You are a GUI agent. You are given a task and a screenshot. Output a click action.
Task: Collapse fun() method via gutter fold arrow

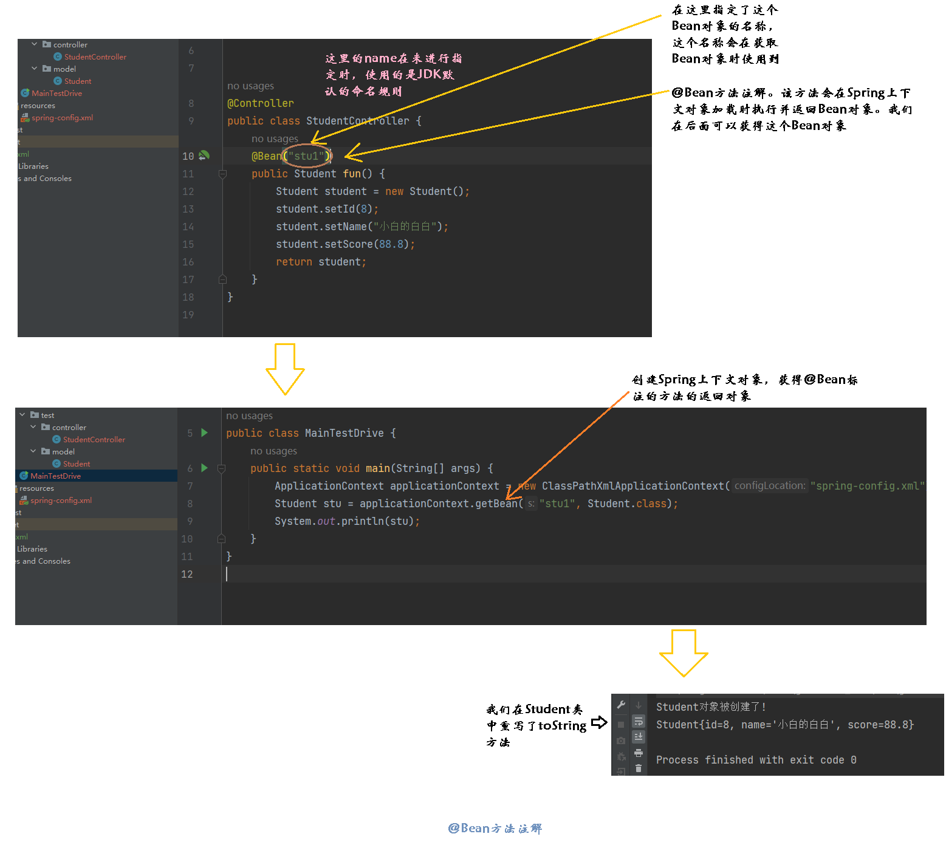[222, 174]
